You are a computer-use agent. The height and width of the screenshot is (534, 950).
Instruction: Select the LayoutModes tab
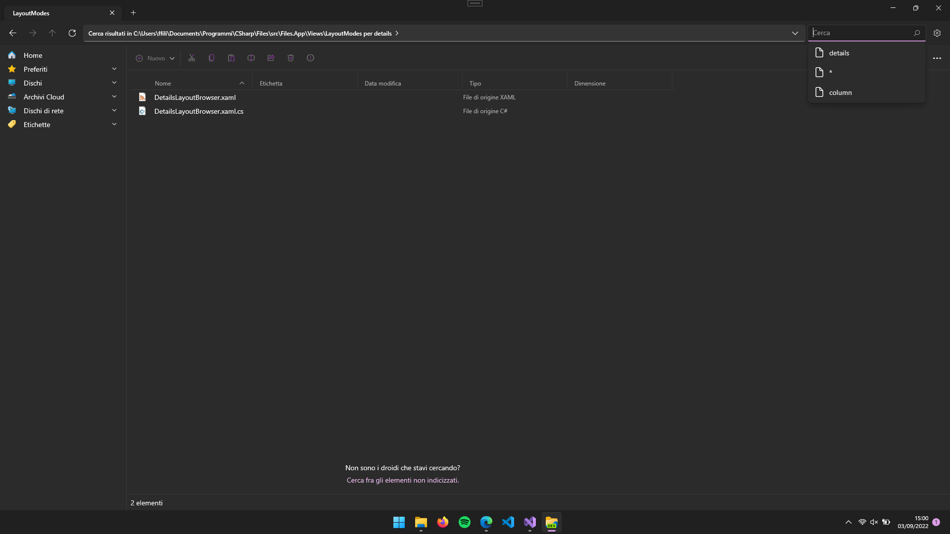tap(63, 13)
